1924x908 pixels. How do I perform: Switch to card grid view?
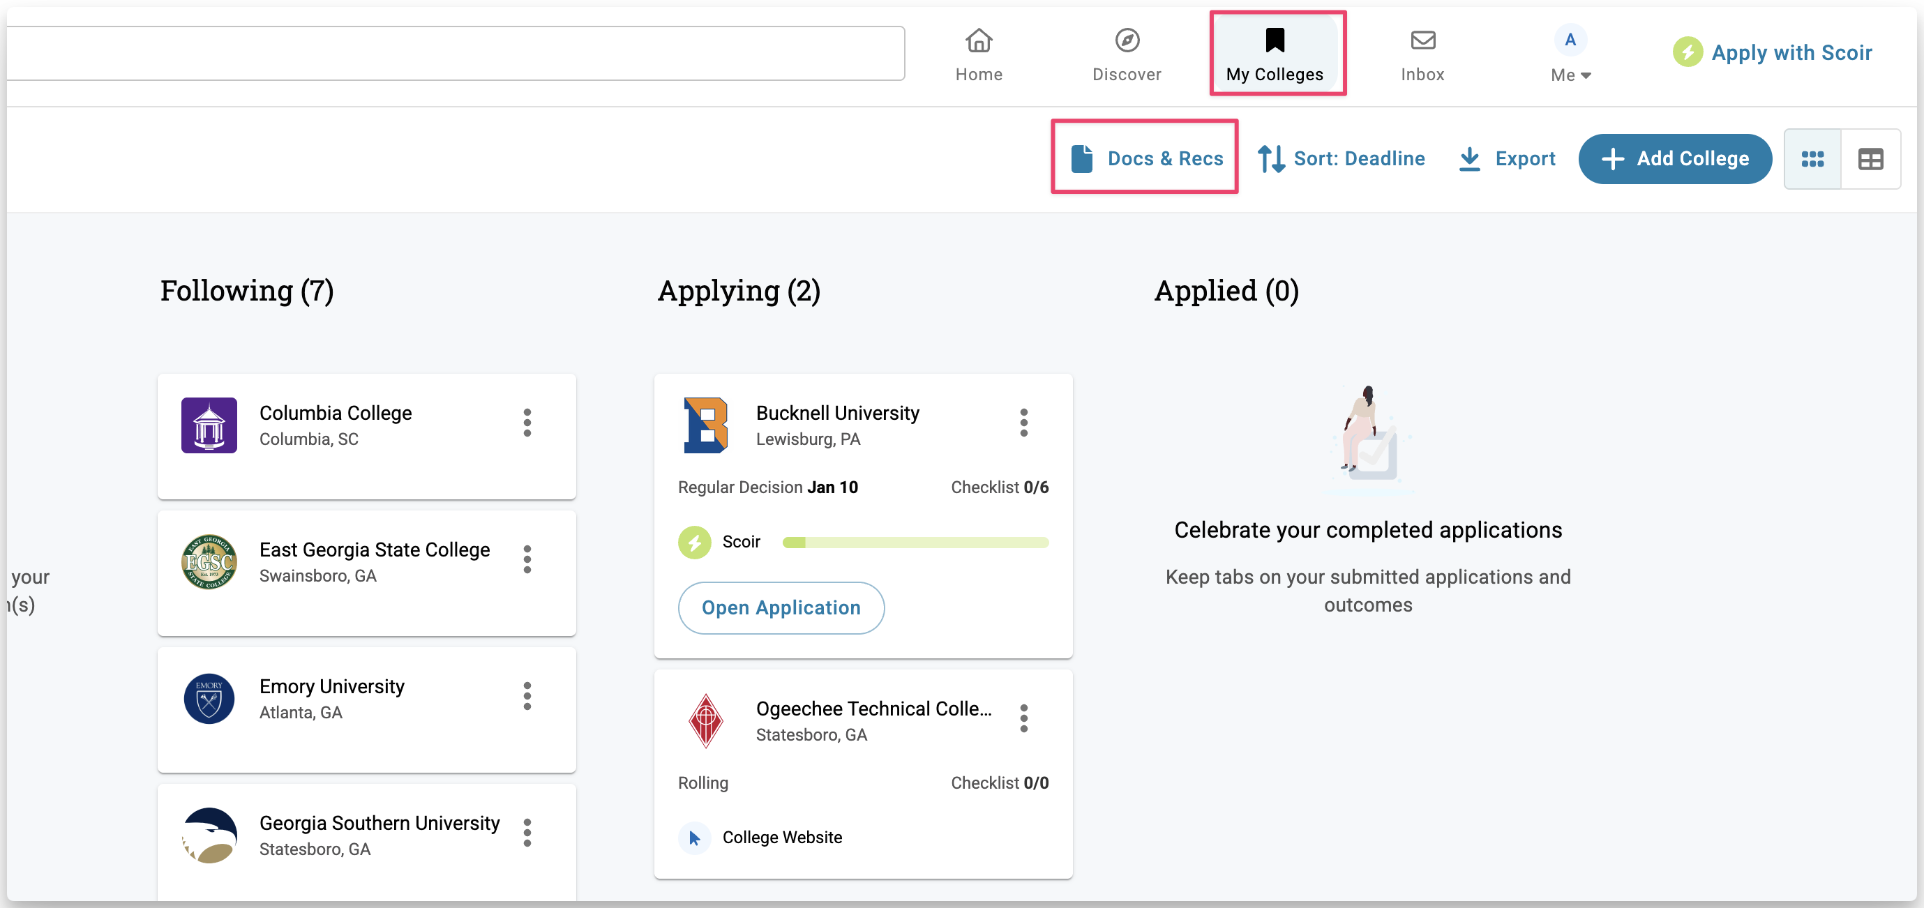[1812, 159]
